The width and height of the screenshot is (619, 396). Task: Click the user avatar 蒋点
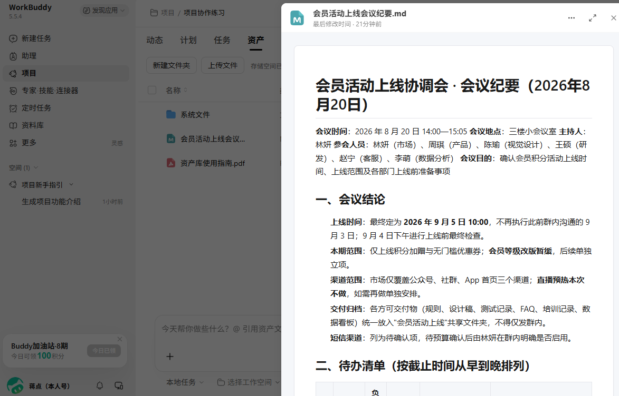pyautogui.click(x=15, y=386)
